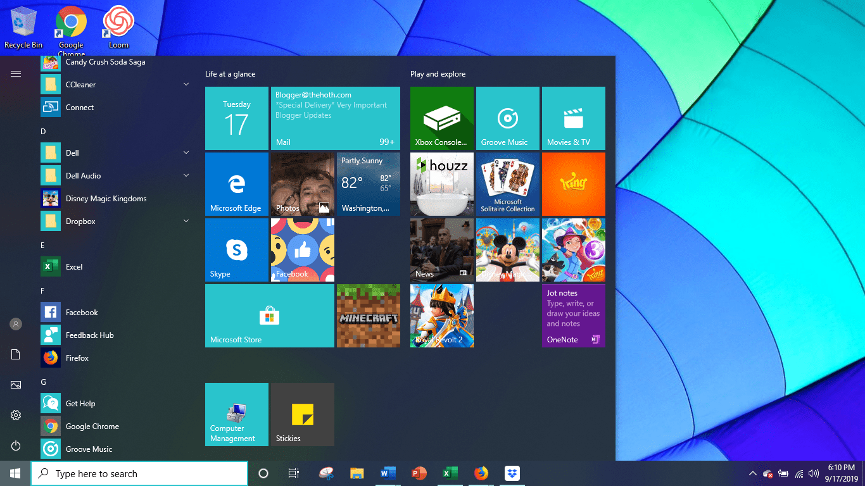Open Get Help in the app list
The height and width of the screenshot is (486, 865).
[117, 404]
